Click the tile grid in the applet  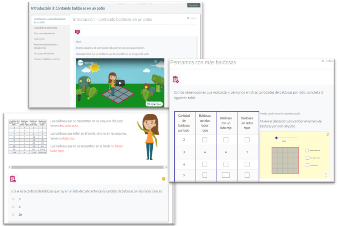(285, 160)
